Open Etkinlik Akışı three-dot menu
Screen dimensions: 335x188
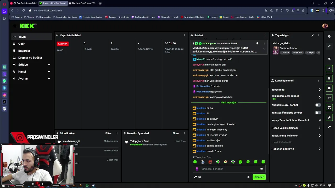tap(117, 133)
